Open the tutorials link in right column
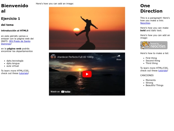174x131 pixels. click(163, 71)
